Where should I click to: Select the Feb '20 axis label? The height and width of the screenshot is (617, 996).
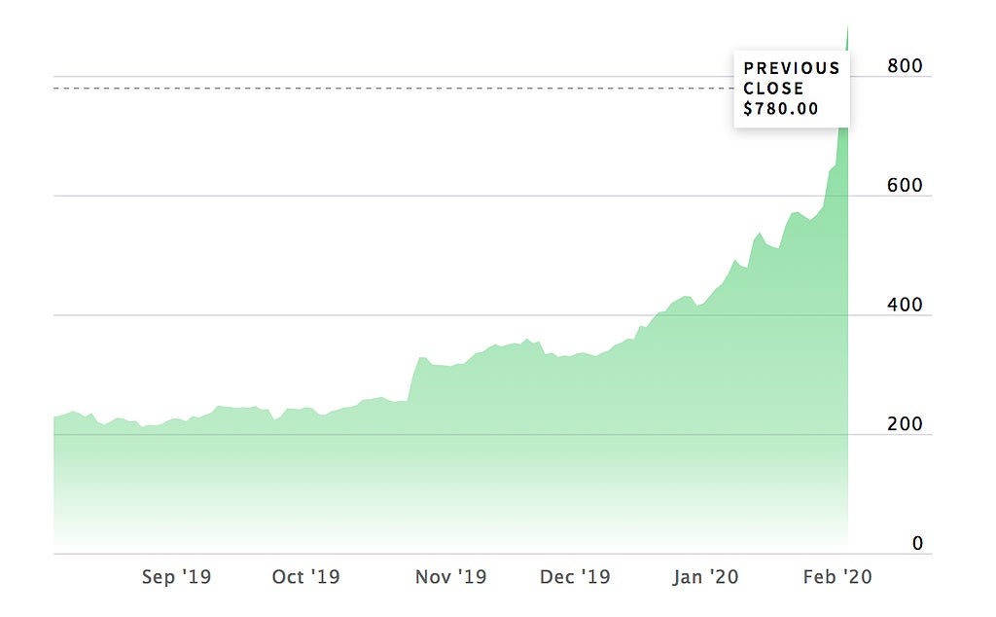(838, 577)
